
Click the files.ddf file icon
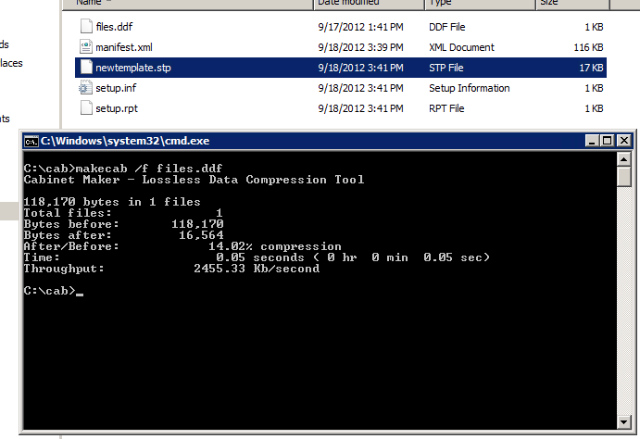(x=86, y=27)
